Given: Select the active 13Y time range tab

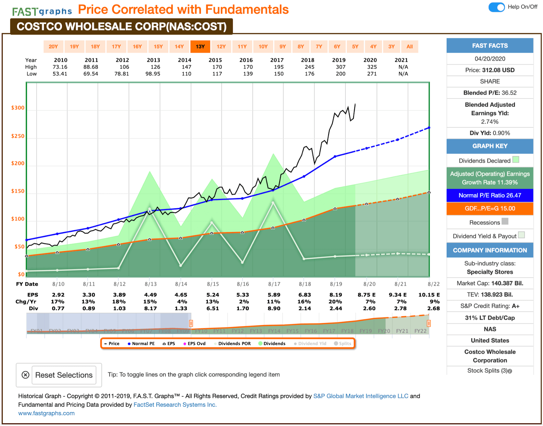Looking at the screenshot, I should (200, 47).
